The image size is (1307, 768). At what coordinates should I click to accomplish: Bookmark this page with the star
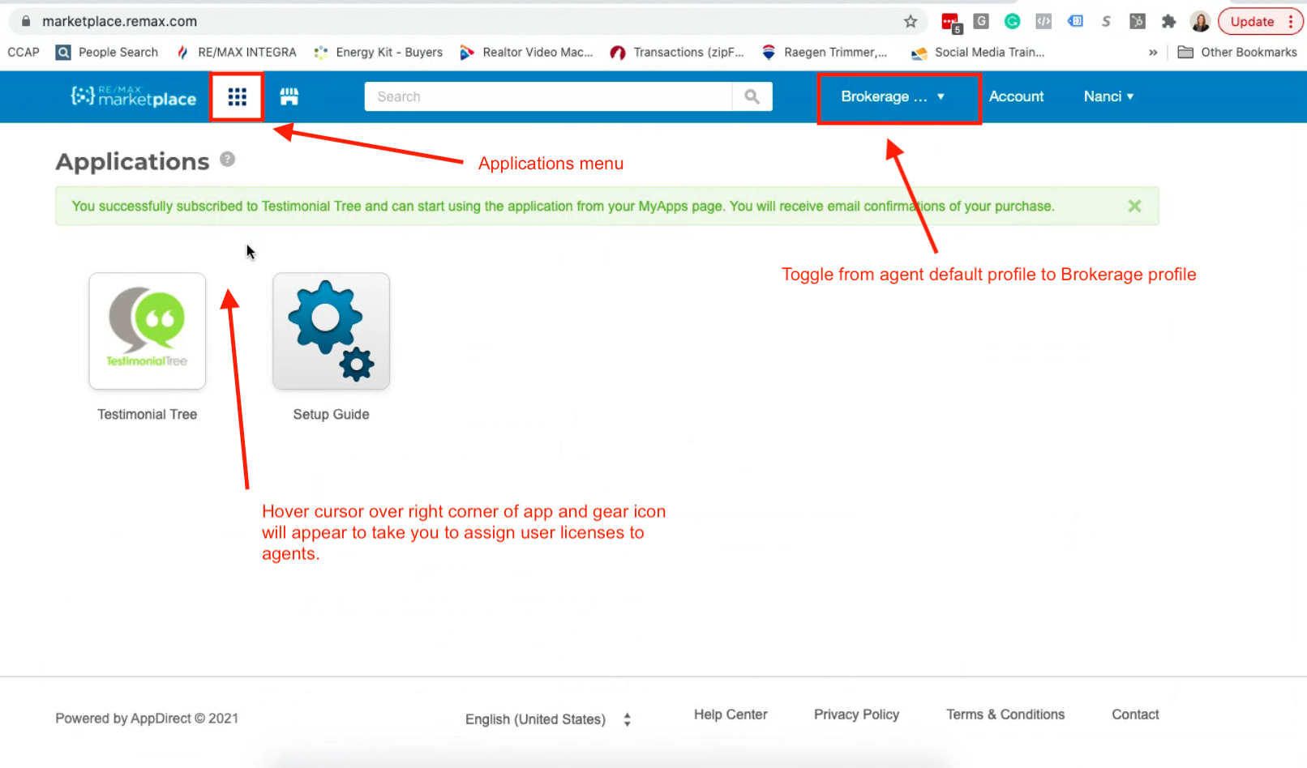click(x=911, y=22)
